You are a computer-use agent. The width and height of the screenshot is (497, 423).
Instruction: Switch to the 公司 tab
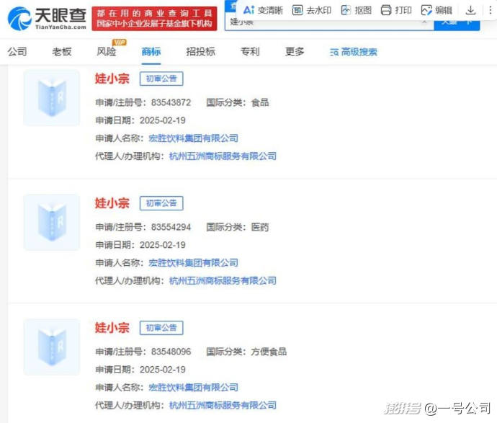click(17, 51)
